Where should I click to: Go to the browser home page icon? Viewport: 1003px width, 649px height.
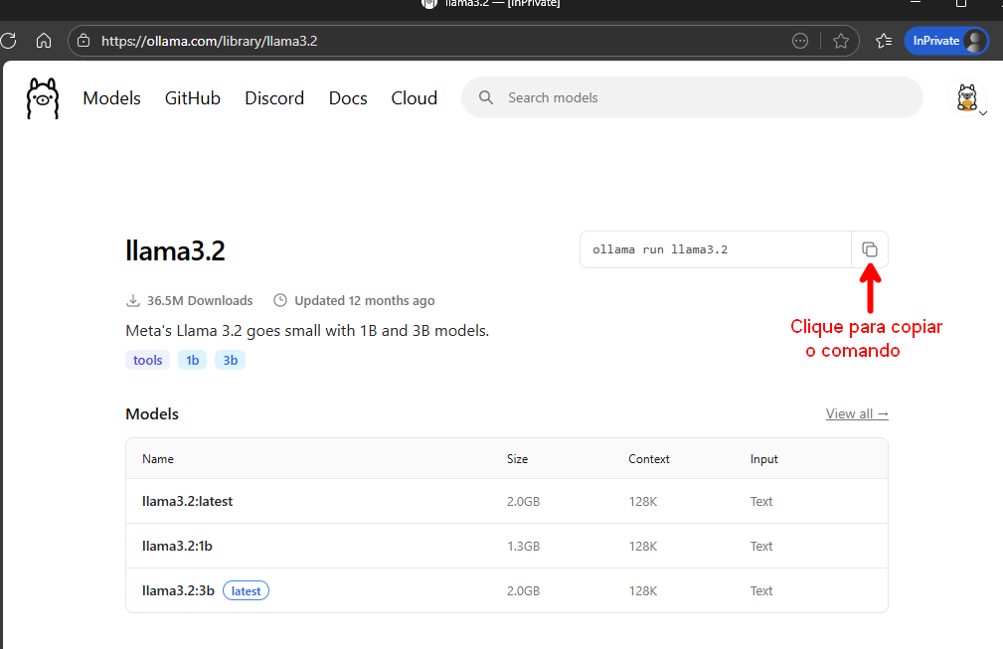tap(43, 41)
